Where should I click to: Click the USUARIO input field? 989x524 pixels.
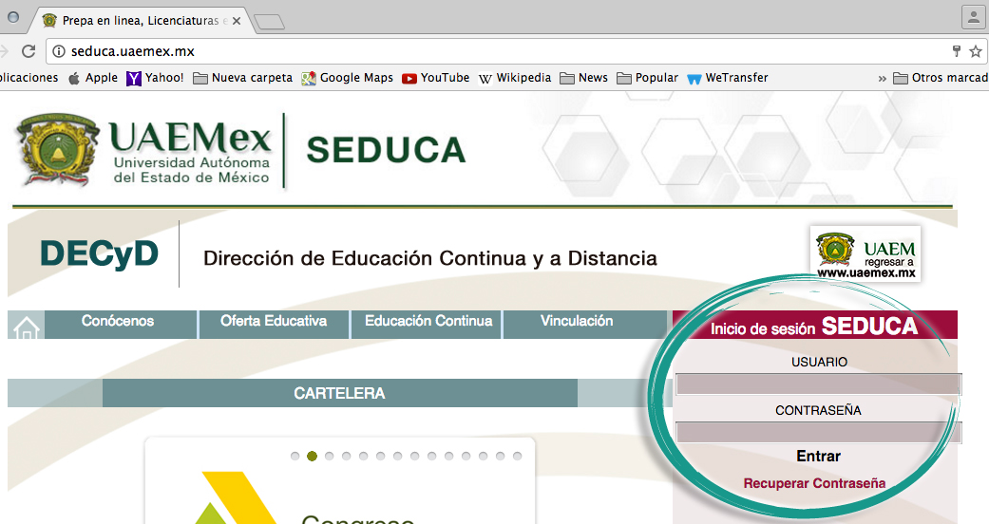[x=818, y=384]
